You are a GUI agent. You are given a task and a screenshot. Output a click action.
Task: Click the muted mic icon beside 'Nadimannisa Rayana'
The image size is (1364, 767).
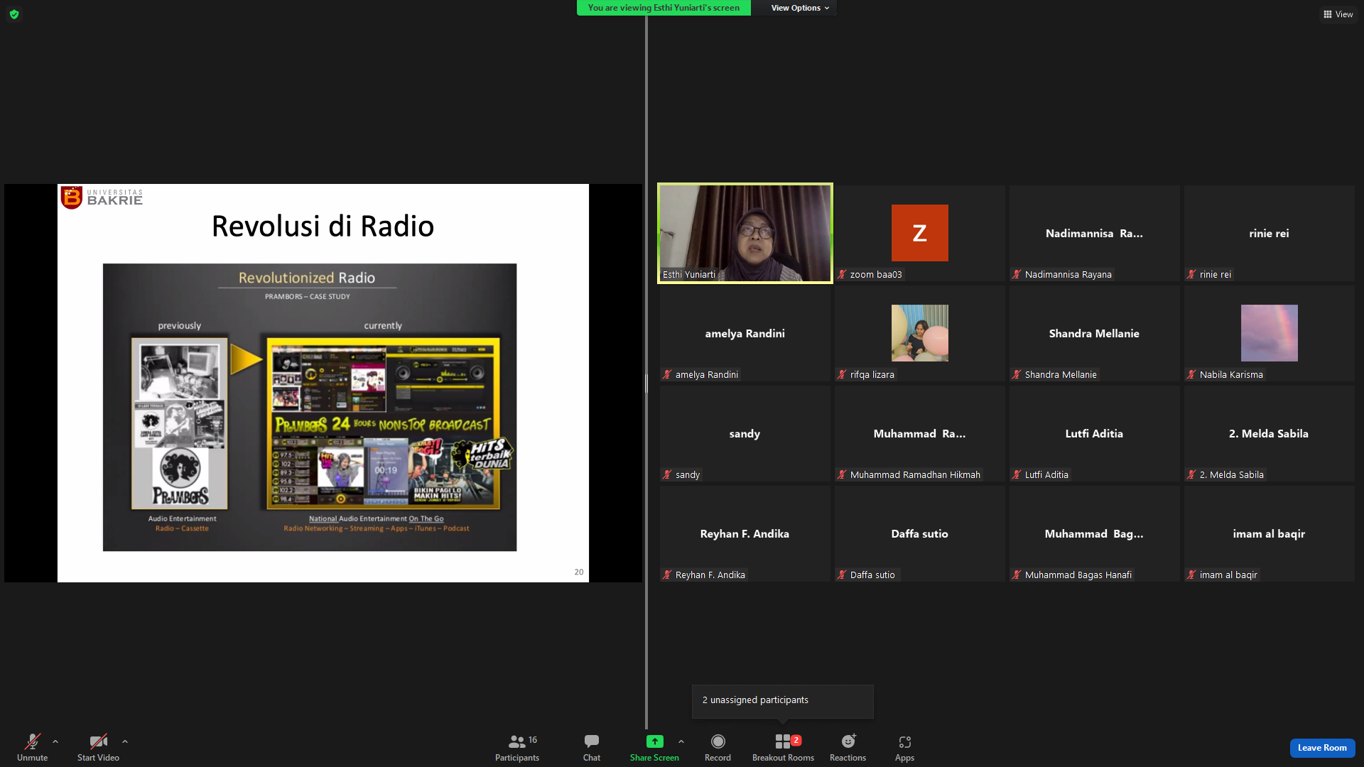(1017, 275)
